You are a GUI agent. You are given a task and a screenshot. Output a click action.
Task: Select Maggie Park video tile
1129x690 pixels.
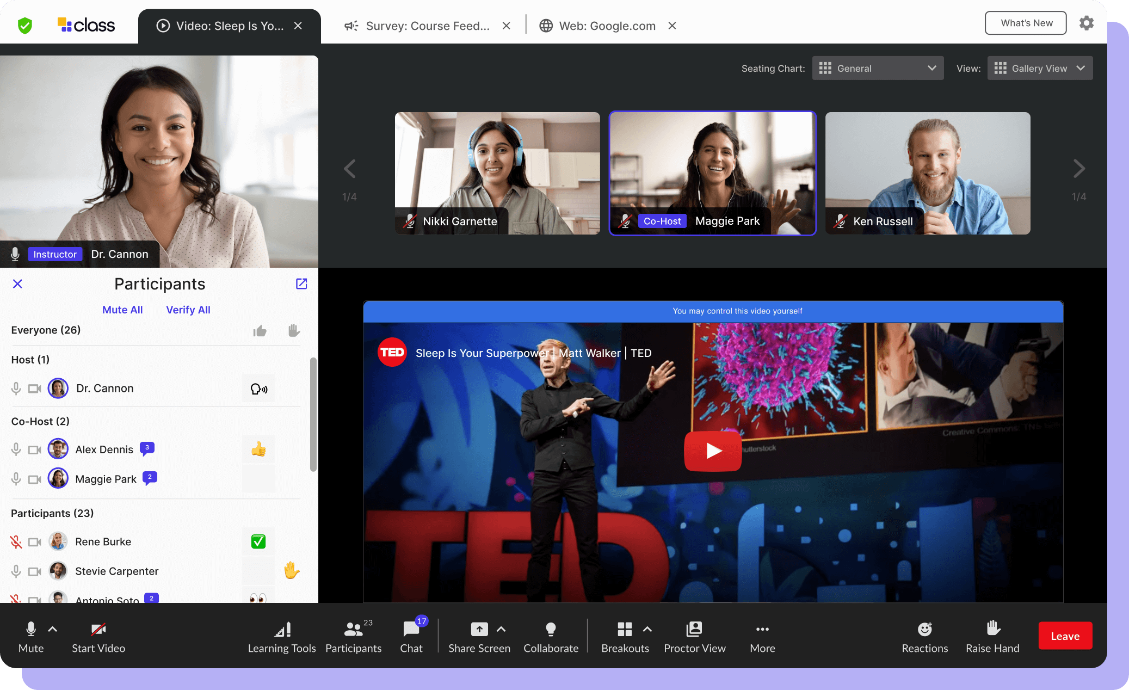(x=713, y=173)
